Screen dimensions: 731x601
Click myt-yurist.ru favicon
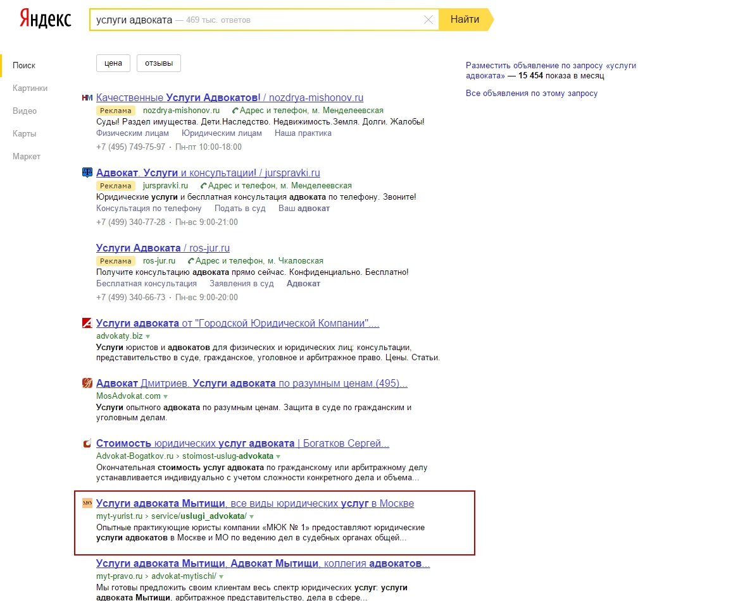[87, 503]
